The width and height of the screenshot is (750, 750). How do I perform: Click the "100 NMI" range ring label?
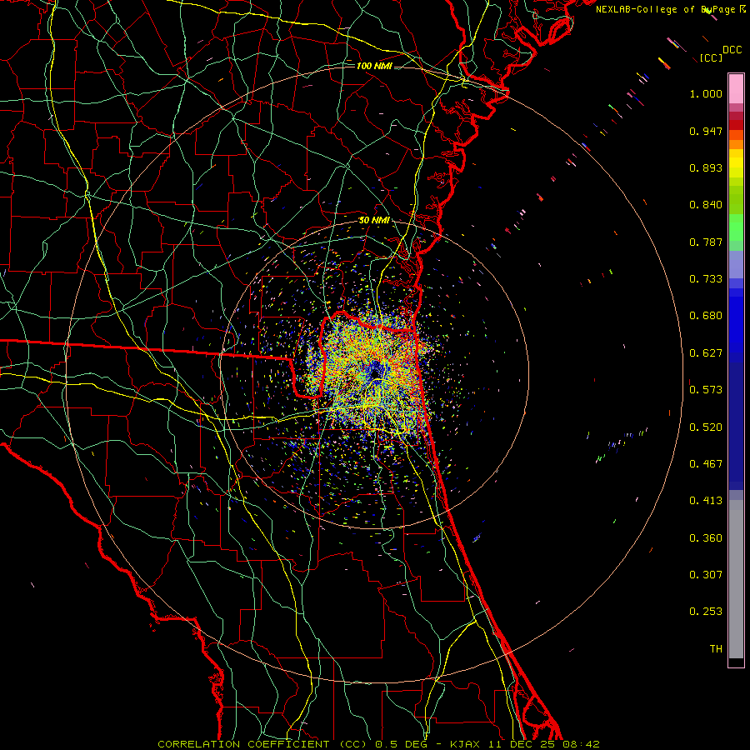[374, 66]
